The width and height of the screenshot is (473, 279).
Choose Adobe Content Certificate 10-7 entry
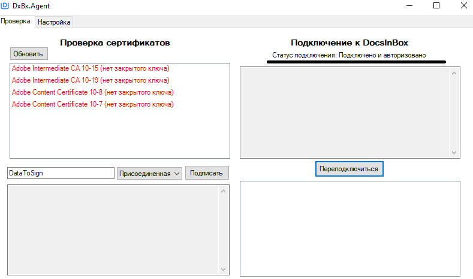pos(92,104)
